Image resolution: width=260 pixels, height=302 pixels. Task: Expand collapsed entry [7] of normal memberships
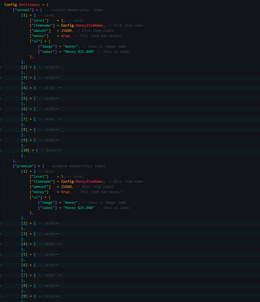1,120
